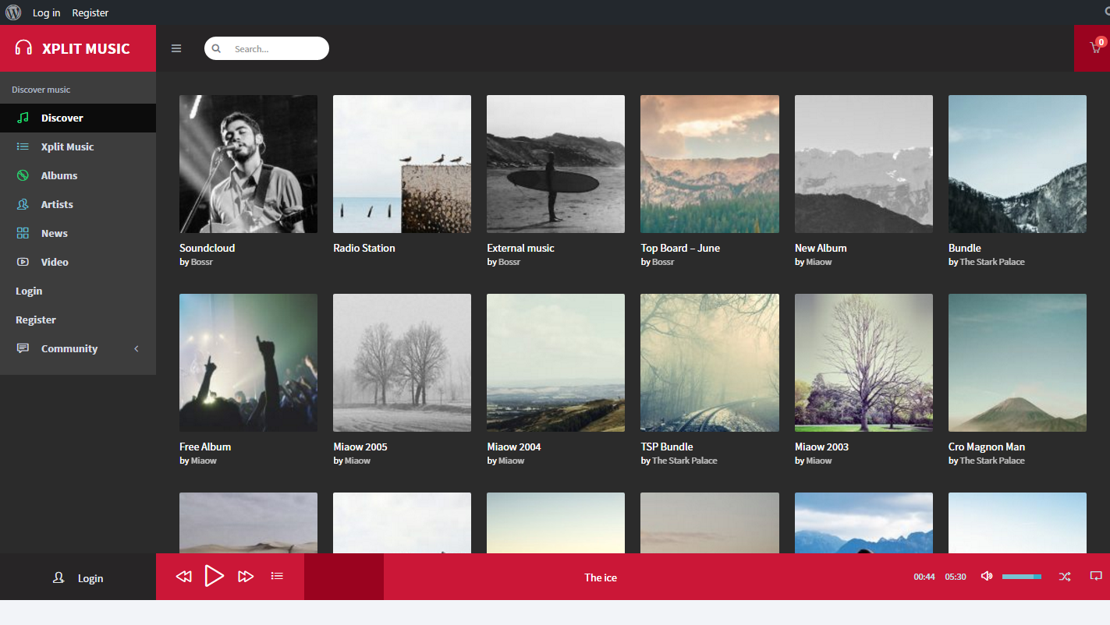This screenshot has width=1110, height=625.
Task: Open the News section
Action: point(78,233)
